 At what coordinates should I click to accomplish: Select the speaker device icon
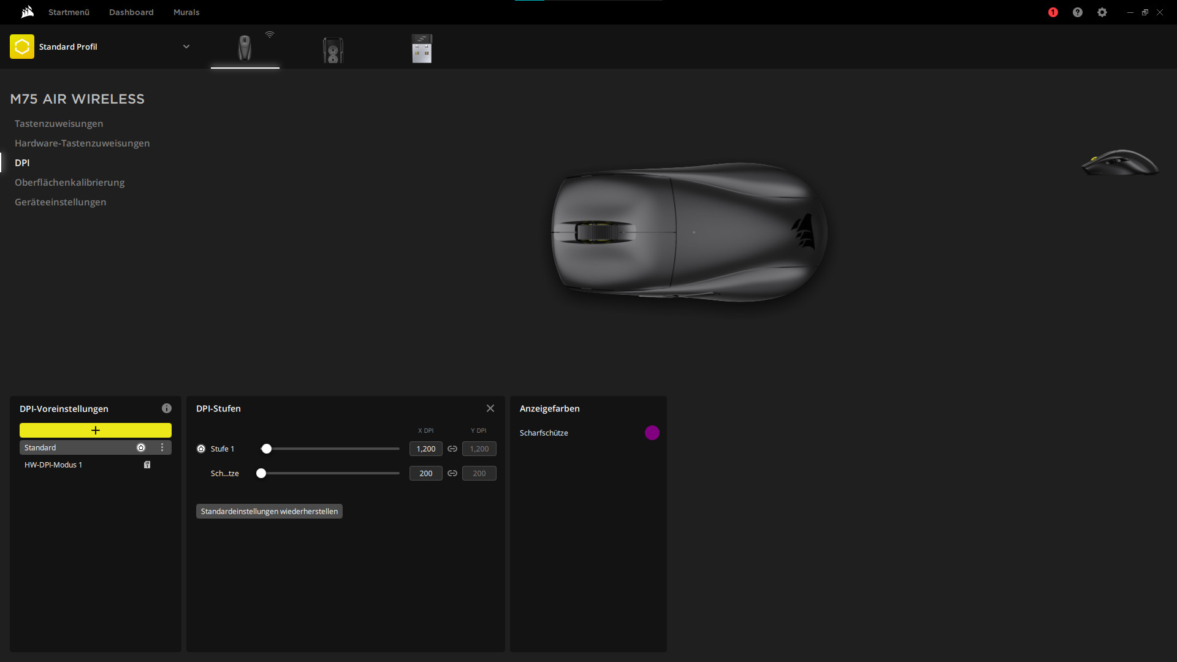click(x=333, y=50)
